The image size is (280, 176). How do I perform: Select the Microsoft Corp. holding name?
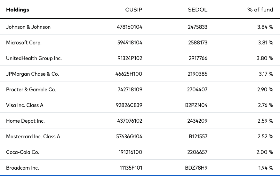click(x=24, y=42)
